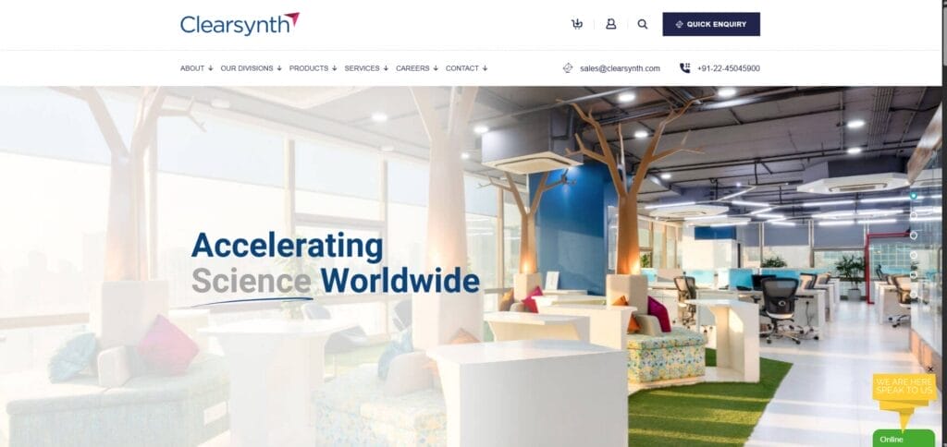Image resolution: width=947 pixels, height=447 pixels.
Task: Select the second slide indicator dot
Action: [x=913, y=215]
